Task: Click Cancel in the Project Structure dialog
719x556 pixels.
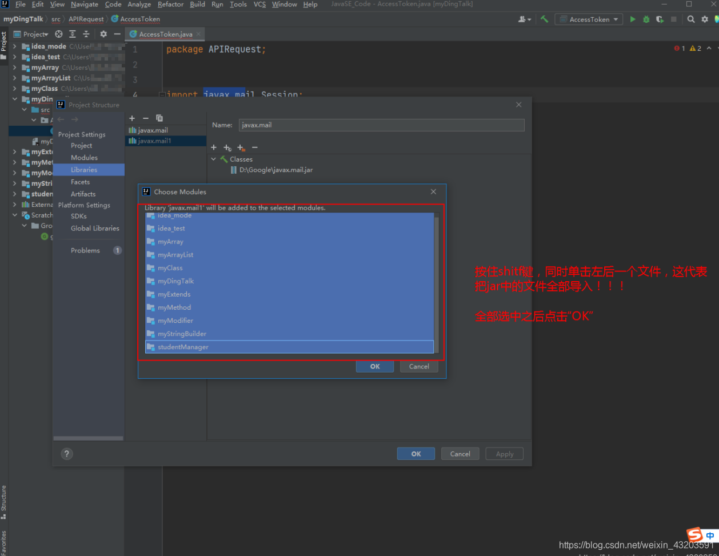Action: point(460,454)
